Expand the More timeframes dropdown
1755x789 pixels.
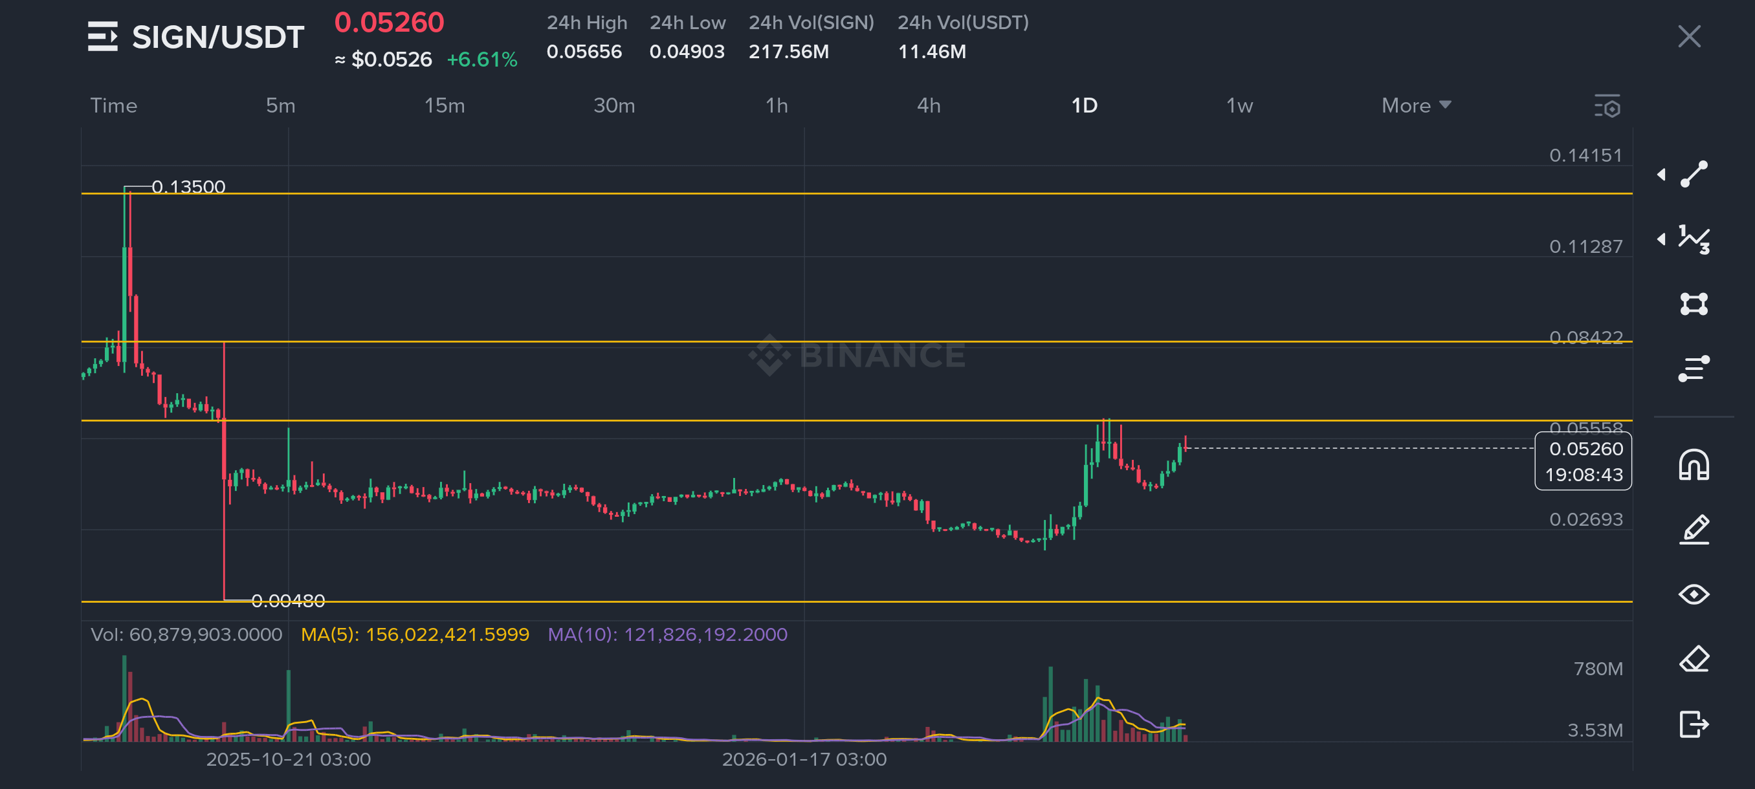tap(1416, 105)
